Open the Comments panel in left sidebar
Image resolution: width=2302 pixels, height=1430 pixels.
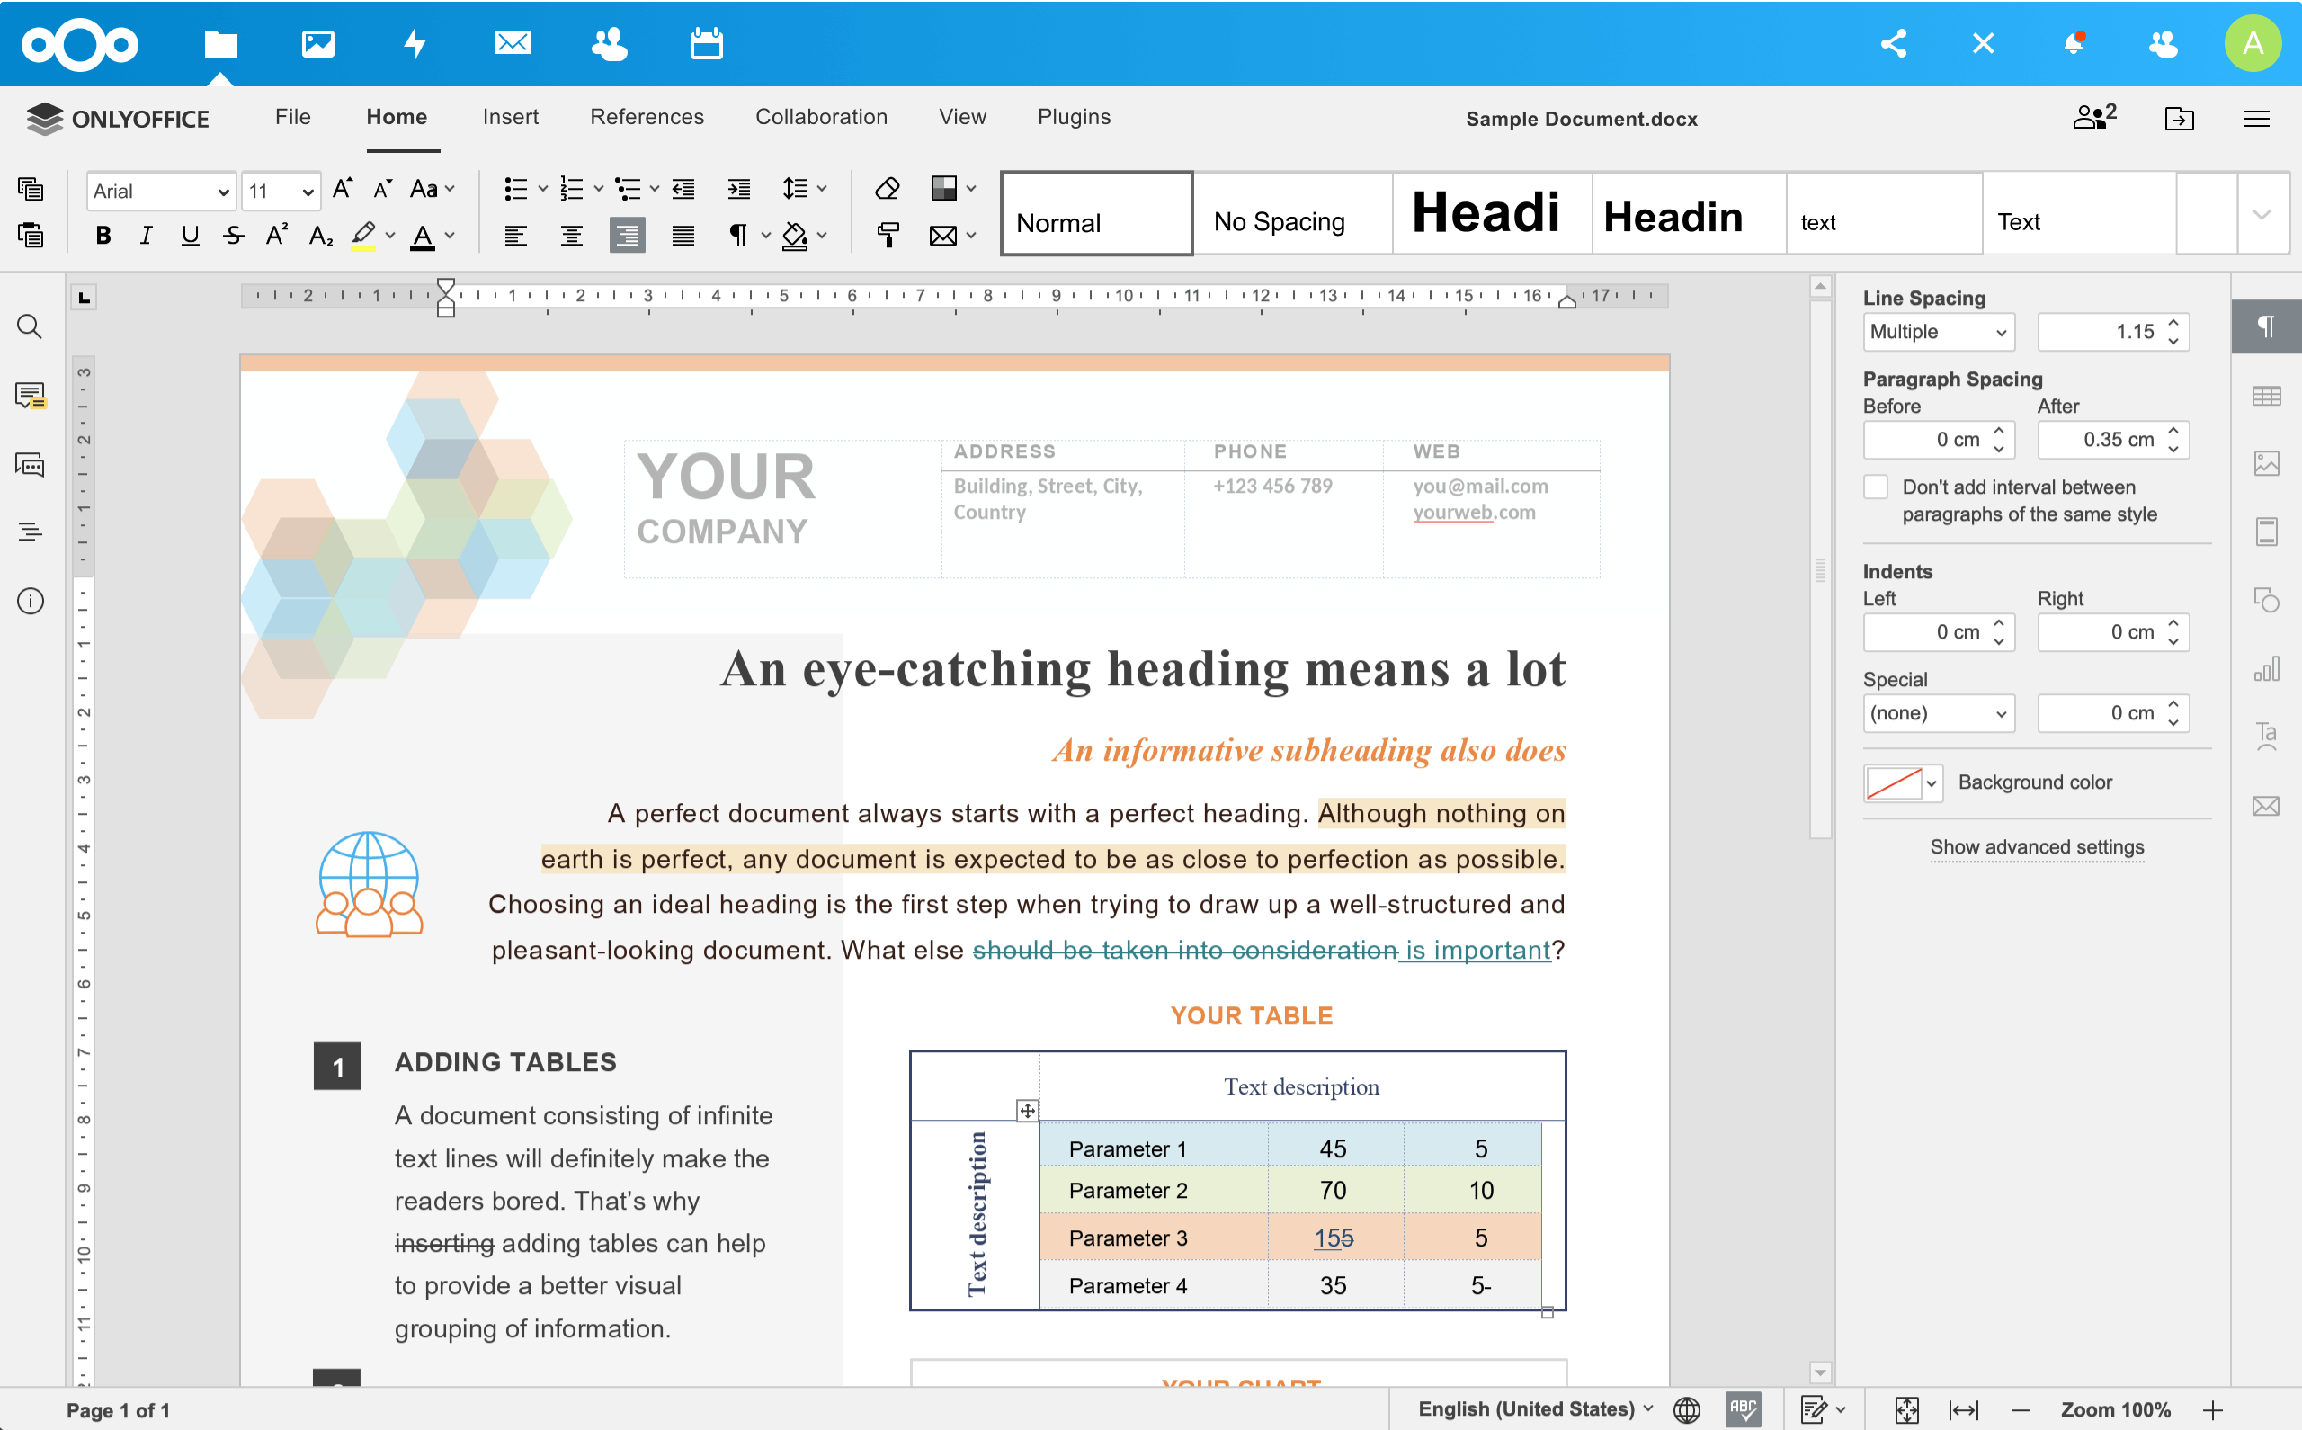click(x=31, y=396)
